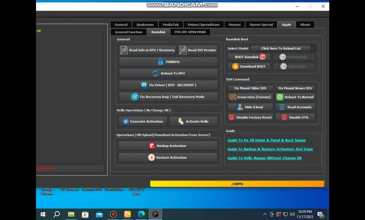Image resolution: width=365 pixels, height=220 pixels.
Task: Click Read Info in DFU / Recovery
Action: [147, 50]
